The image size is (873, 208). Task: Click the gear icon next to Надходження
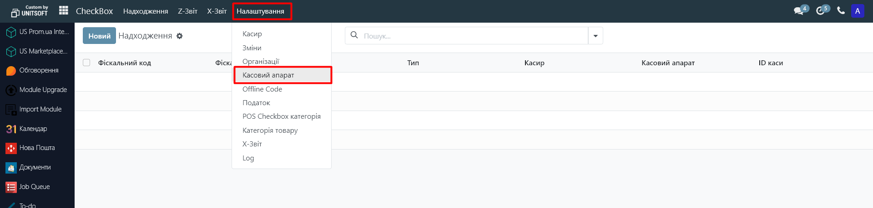point(180,36)
